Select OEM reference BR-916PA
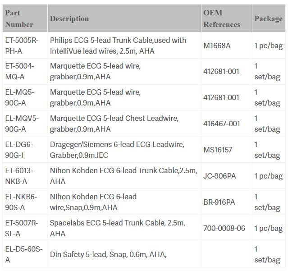The width and height of the screenshot is (288, 271). [219, 202]
